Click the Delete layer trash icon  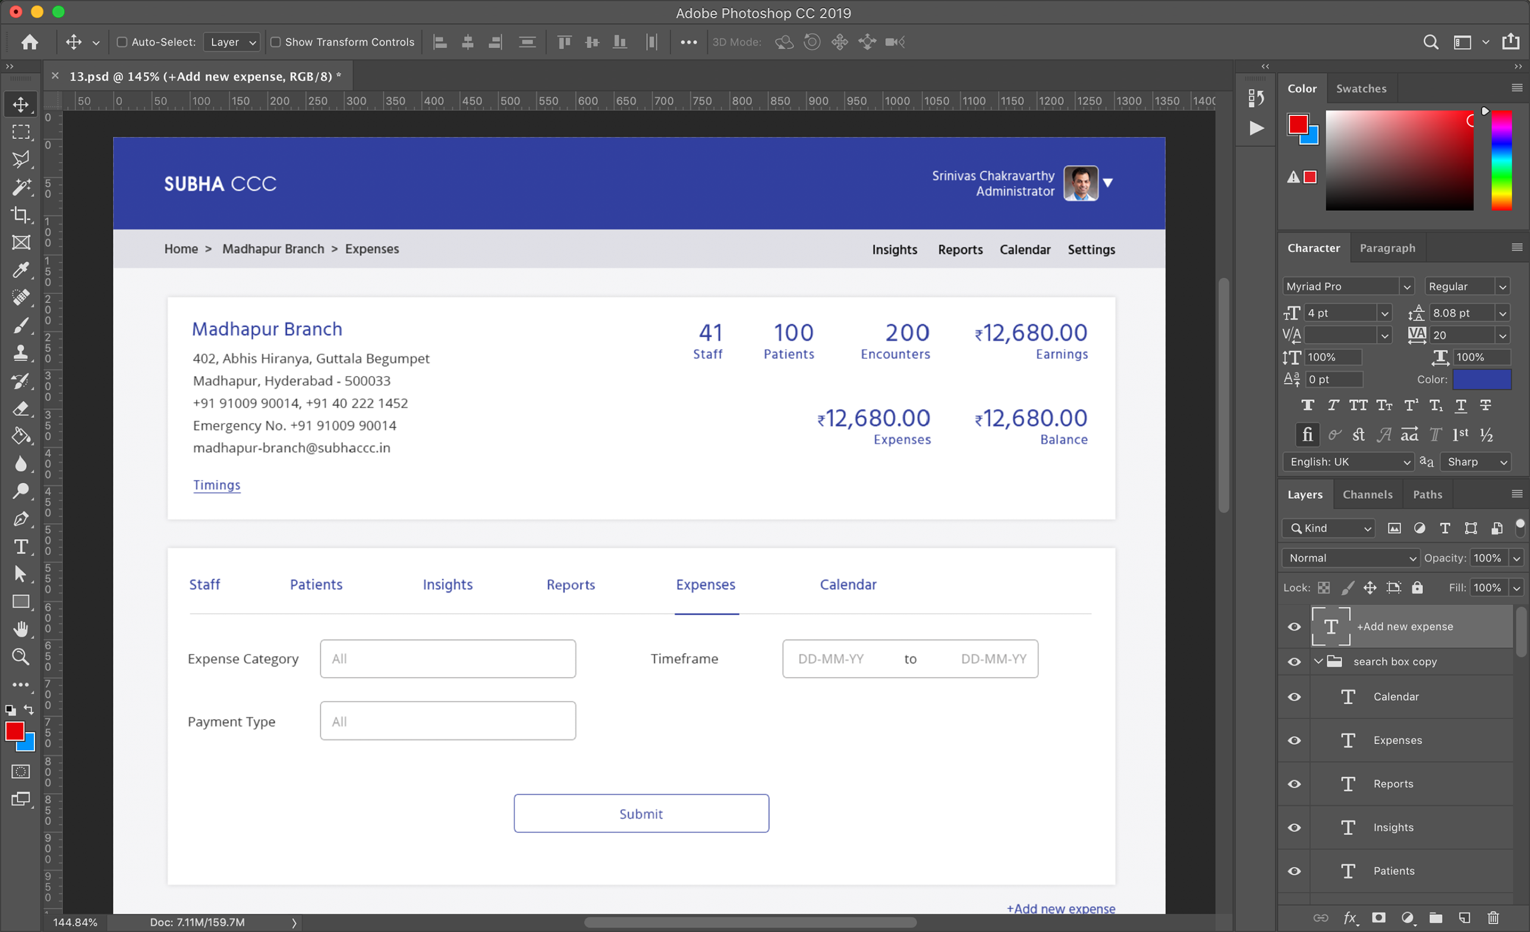click(x=1493, y=917)
